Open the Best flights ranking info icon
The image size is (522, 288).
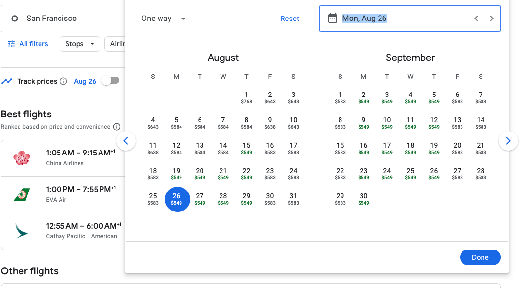[x=117, y=127]
